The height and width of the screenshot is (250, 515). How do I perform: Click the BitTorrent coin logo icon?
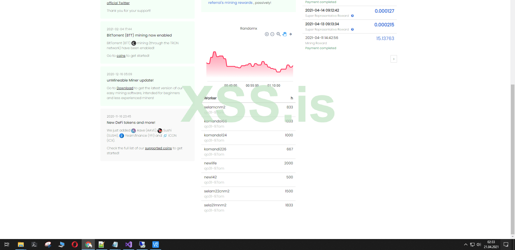click(x=134, y=43)
